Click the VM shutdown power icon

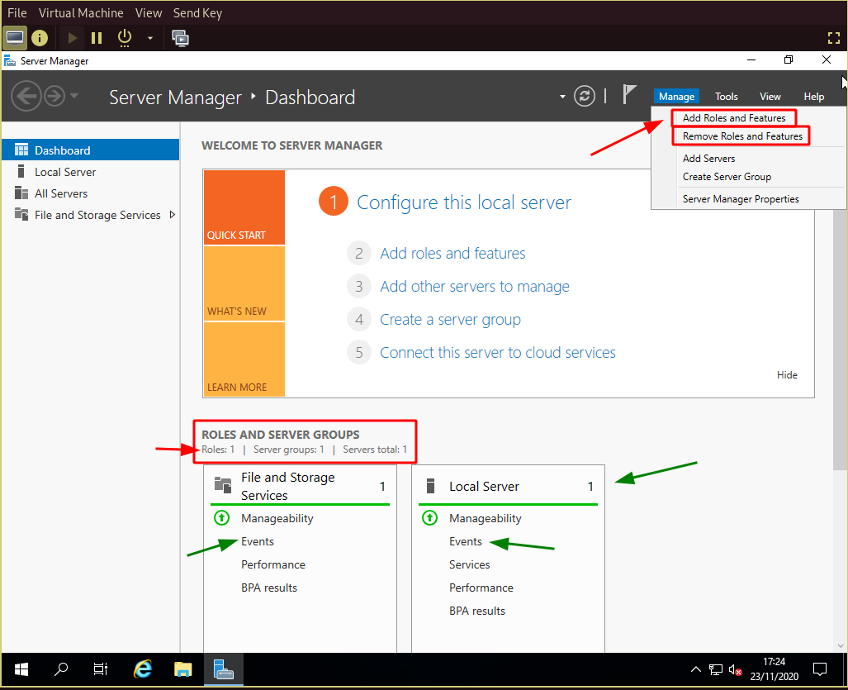pos(125,38)
